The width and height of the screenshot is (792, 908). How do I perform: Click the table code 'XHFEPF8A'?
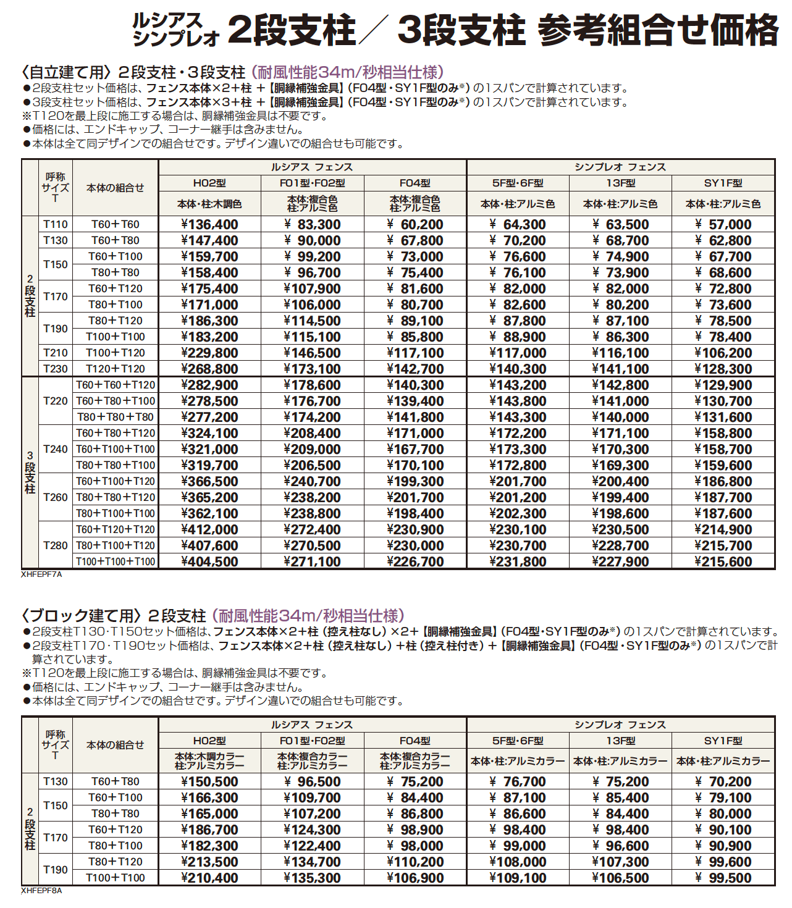[41, 891]
